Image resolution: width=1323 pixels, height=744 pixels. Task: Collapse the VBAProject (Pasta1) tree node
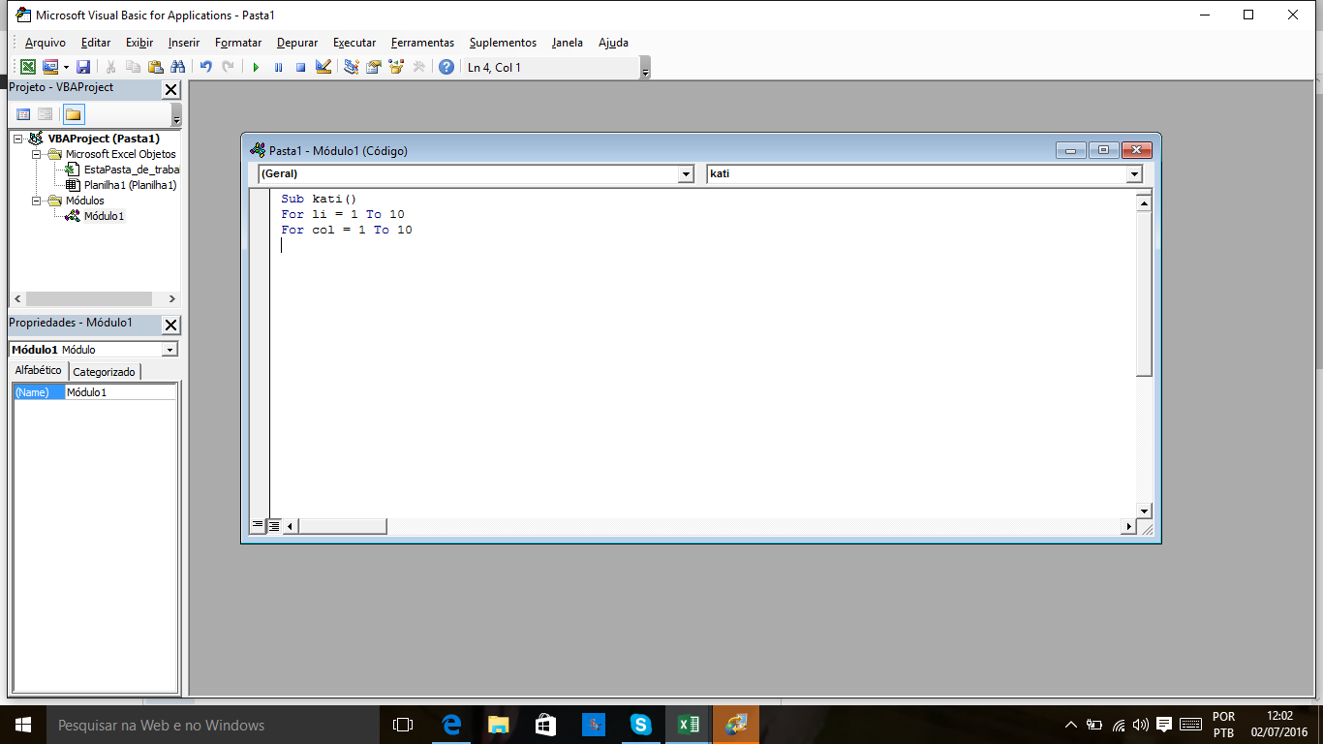(18, 139)
